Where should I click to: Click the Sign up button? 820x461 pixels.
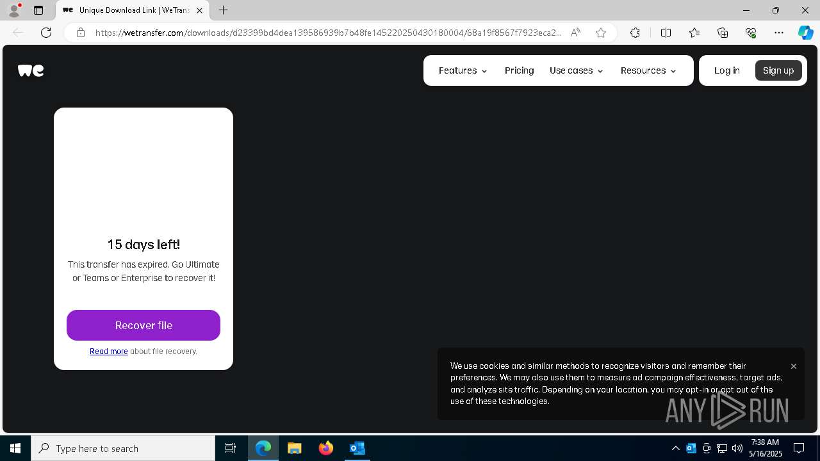[x=778, y=70]
